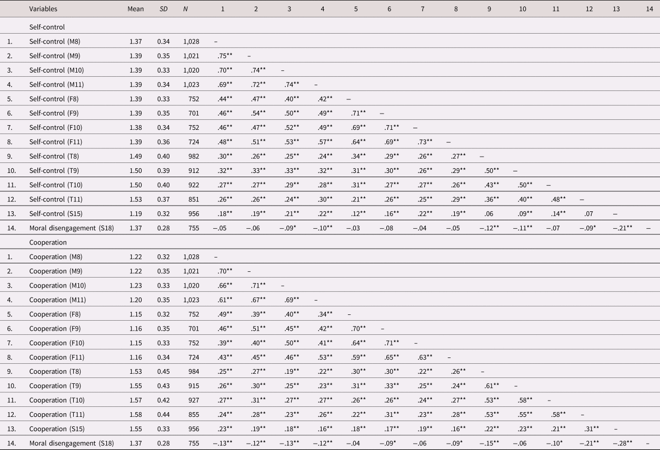Click the 'Cooperation' section heading
The height and width of the screenshot is (450, 660).
(x=47, y=242)
